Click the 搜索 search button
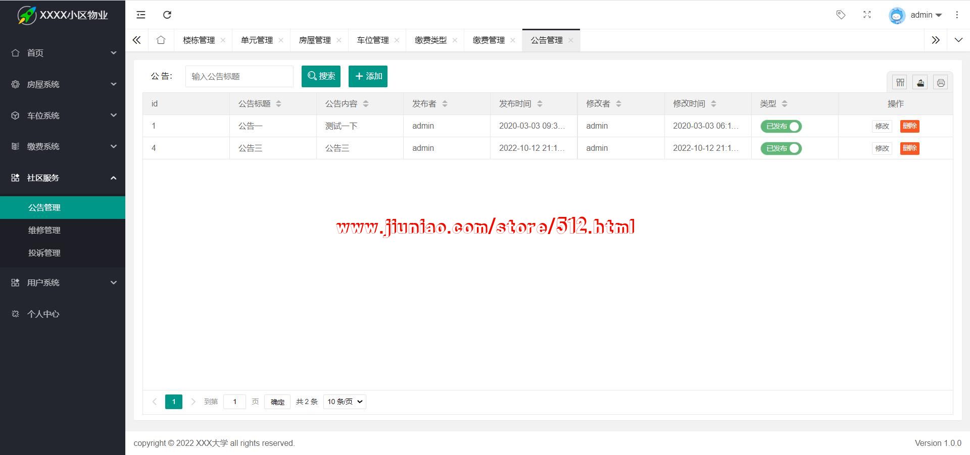 (321, 76)
